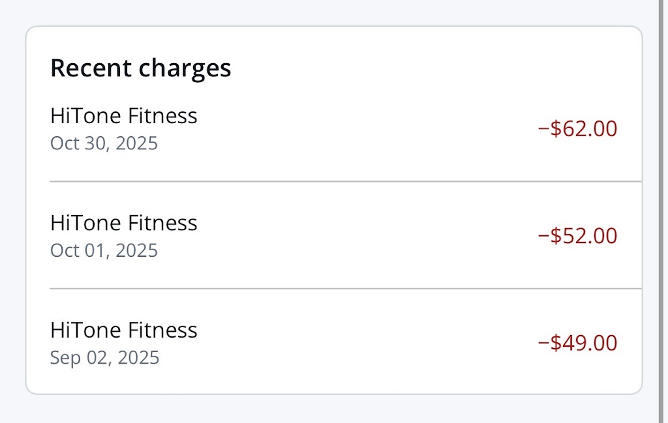Click the −$49.00 charge amount

pos(577,343)
